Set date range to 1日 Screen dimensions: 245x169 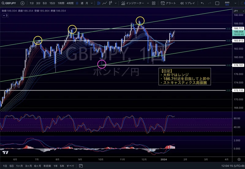[5, 166]
